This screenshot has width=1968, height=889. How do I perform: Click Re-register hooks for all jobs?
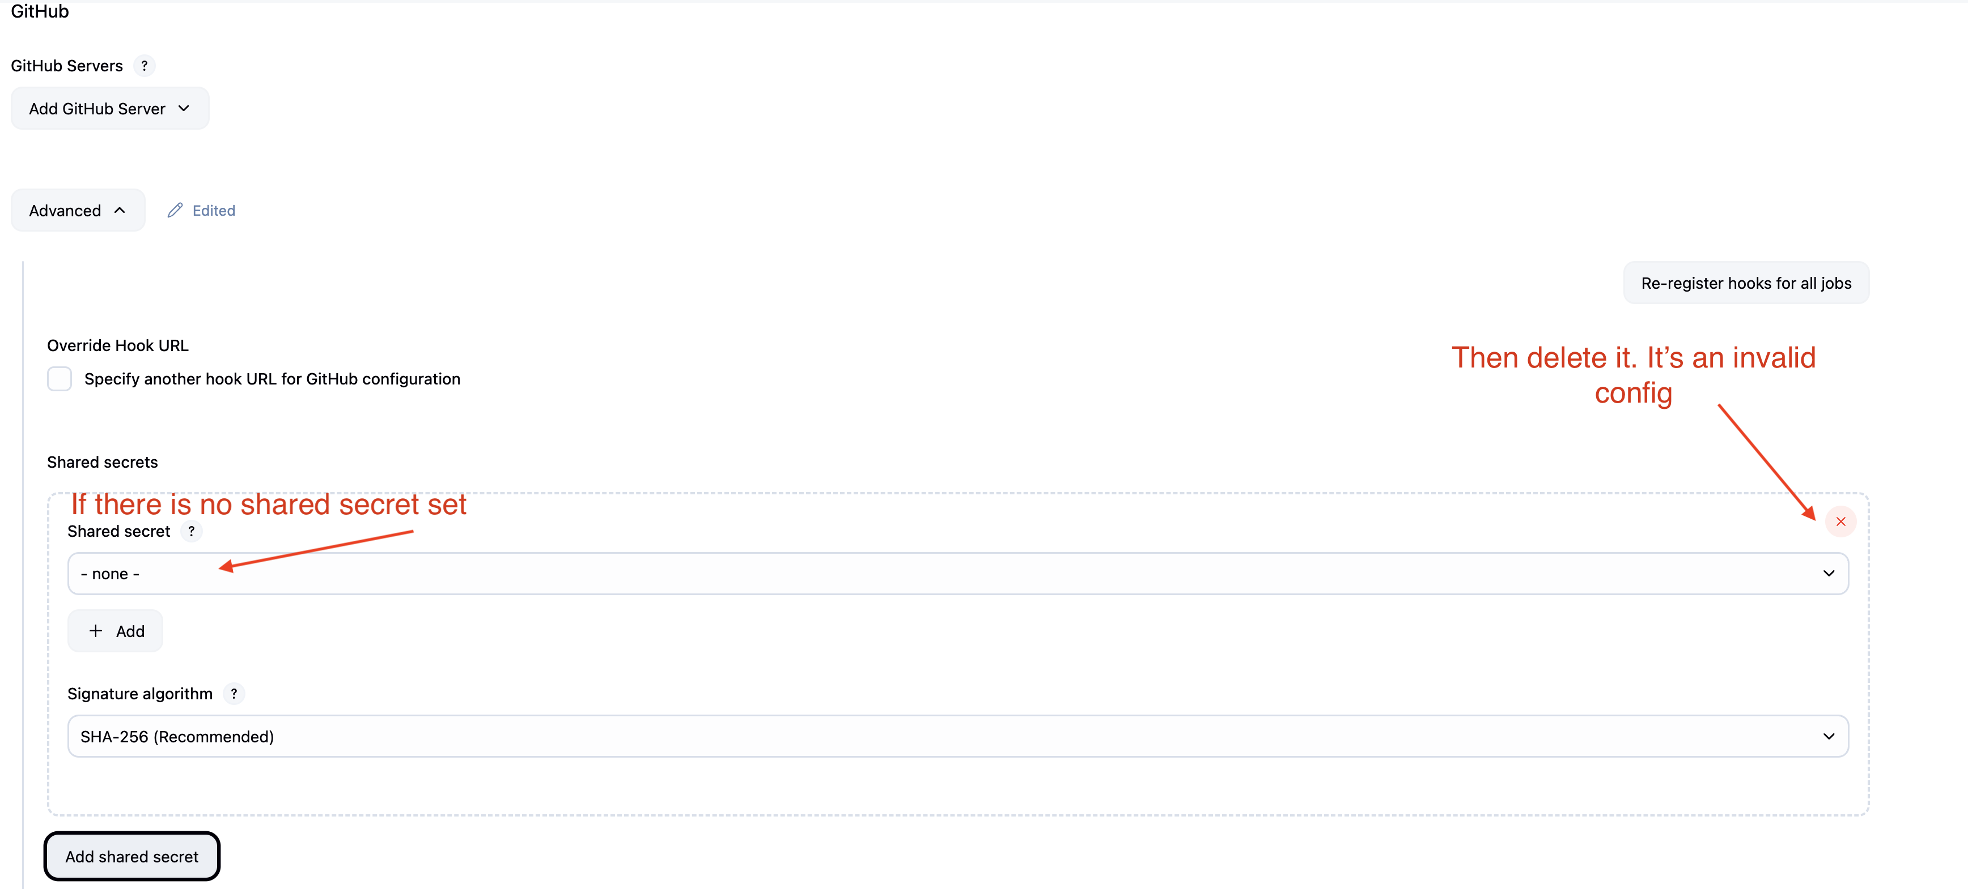[x=1746, y=283]
